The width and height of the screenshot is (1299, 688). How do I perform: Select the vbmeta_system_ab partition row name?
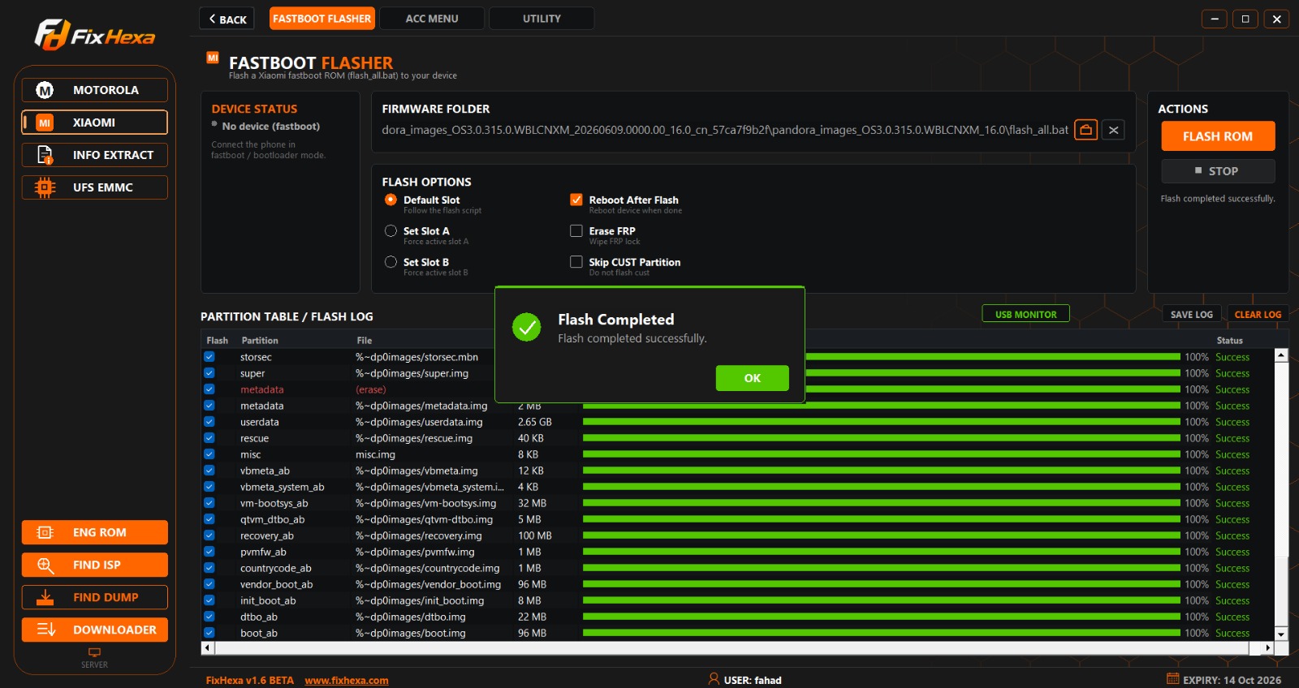[282, 487]
